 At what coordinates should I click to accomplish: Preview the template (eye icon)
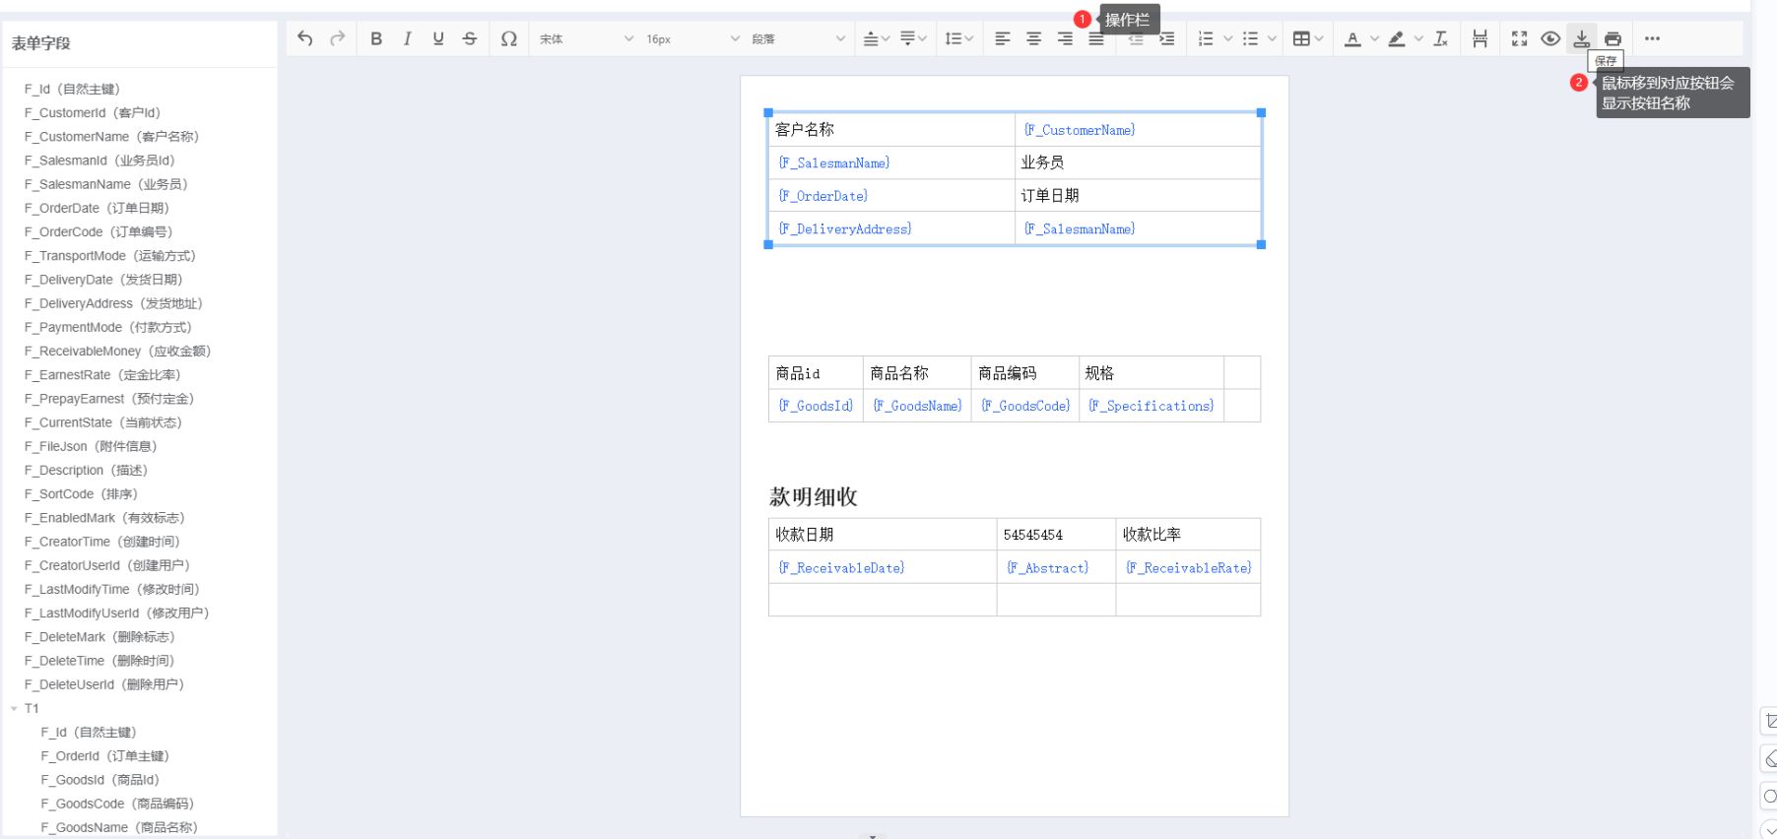click(1550, 38)
